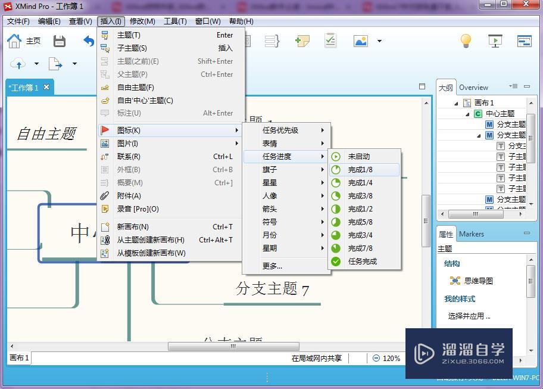Screen dimensions: 543x389
Task: Open 表情 submenu
Action: [x=286, y=144]
